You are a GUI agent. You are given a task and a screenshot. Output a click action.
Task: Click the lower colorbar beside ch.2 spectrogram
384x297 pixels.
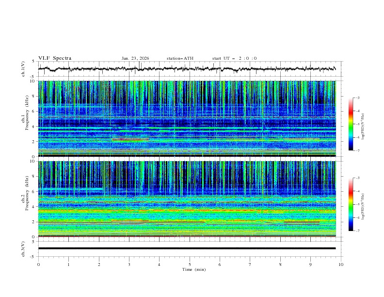(x=351, y=204)
